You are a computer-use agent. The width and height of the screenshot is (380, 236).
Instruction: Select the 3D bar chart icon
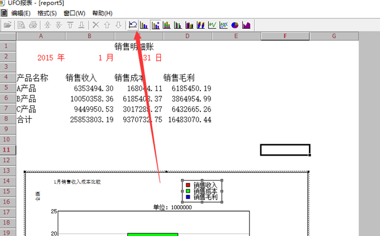(x=189, y=25)
